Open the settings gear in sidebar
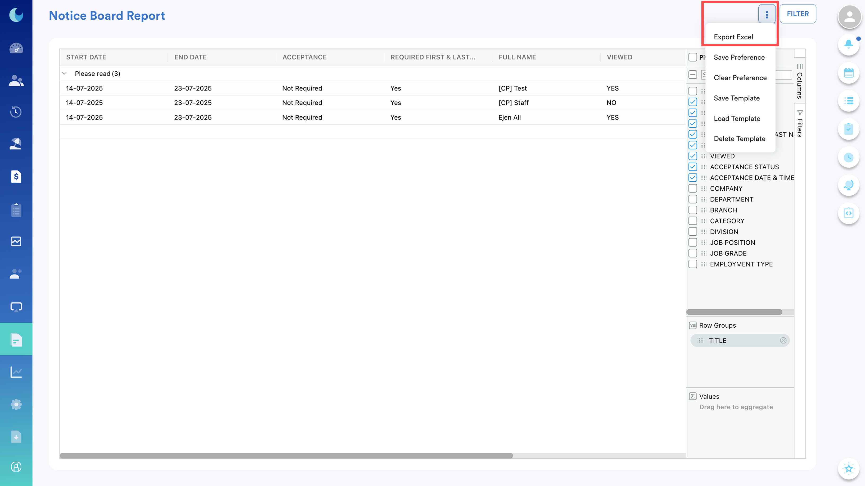 tap(16, 405)
